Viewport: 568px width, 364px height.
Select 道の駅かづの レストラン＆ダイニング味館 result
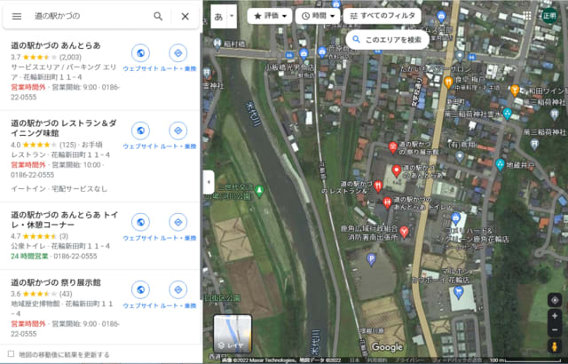(64, 128)
